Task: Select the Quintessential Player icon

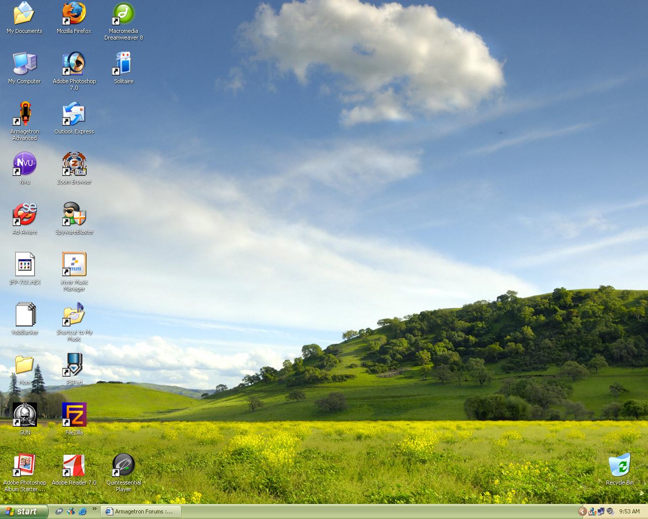Action: (x=124, y=465)
